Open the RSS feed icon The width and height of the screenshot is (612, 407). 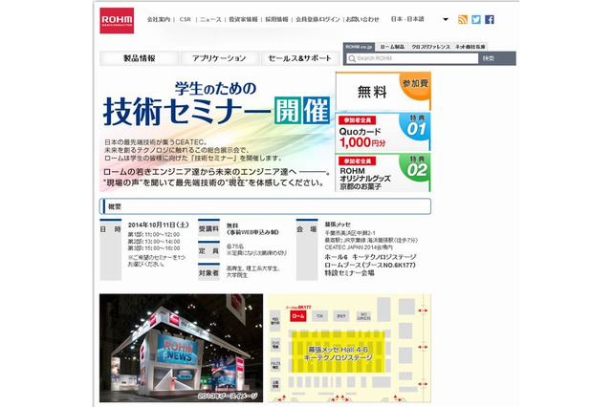(x=463, y=19)
